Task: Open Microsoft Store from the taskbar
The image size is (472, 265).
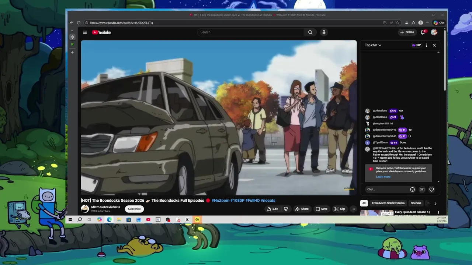Action: pyautogui.click(x=129, y=220)
